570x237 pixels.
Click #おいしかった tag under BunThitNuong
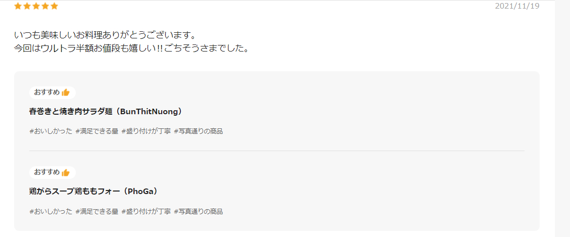click(x=51, y=131)
